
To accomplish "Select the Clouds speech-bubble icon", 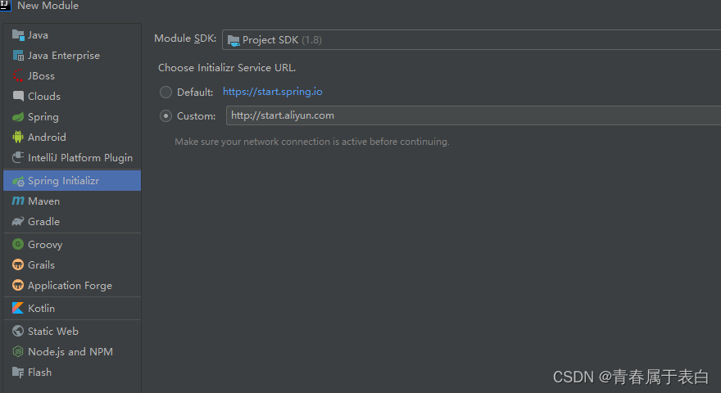I will 18,96.
